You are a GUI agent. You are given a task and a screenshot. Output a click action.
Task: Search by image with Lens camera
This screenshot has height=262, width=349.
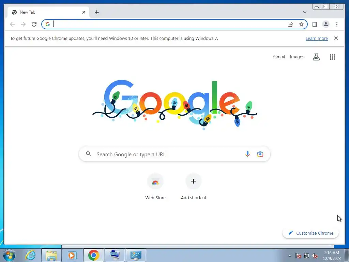[x=260, y=154]
